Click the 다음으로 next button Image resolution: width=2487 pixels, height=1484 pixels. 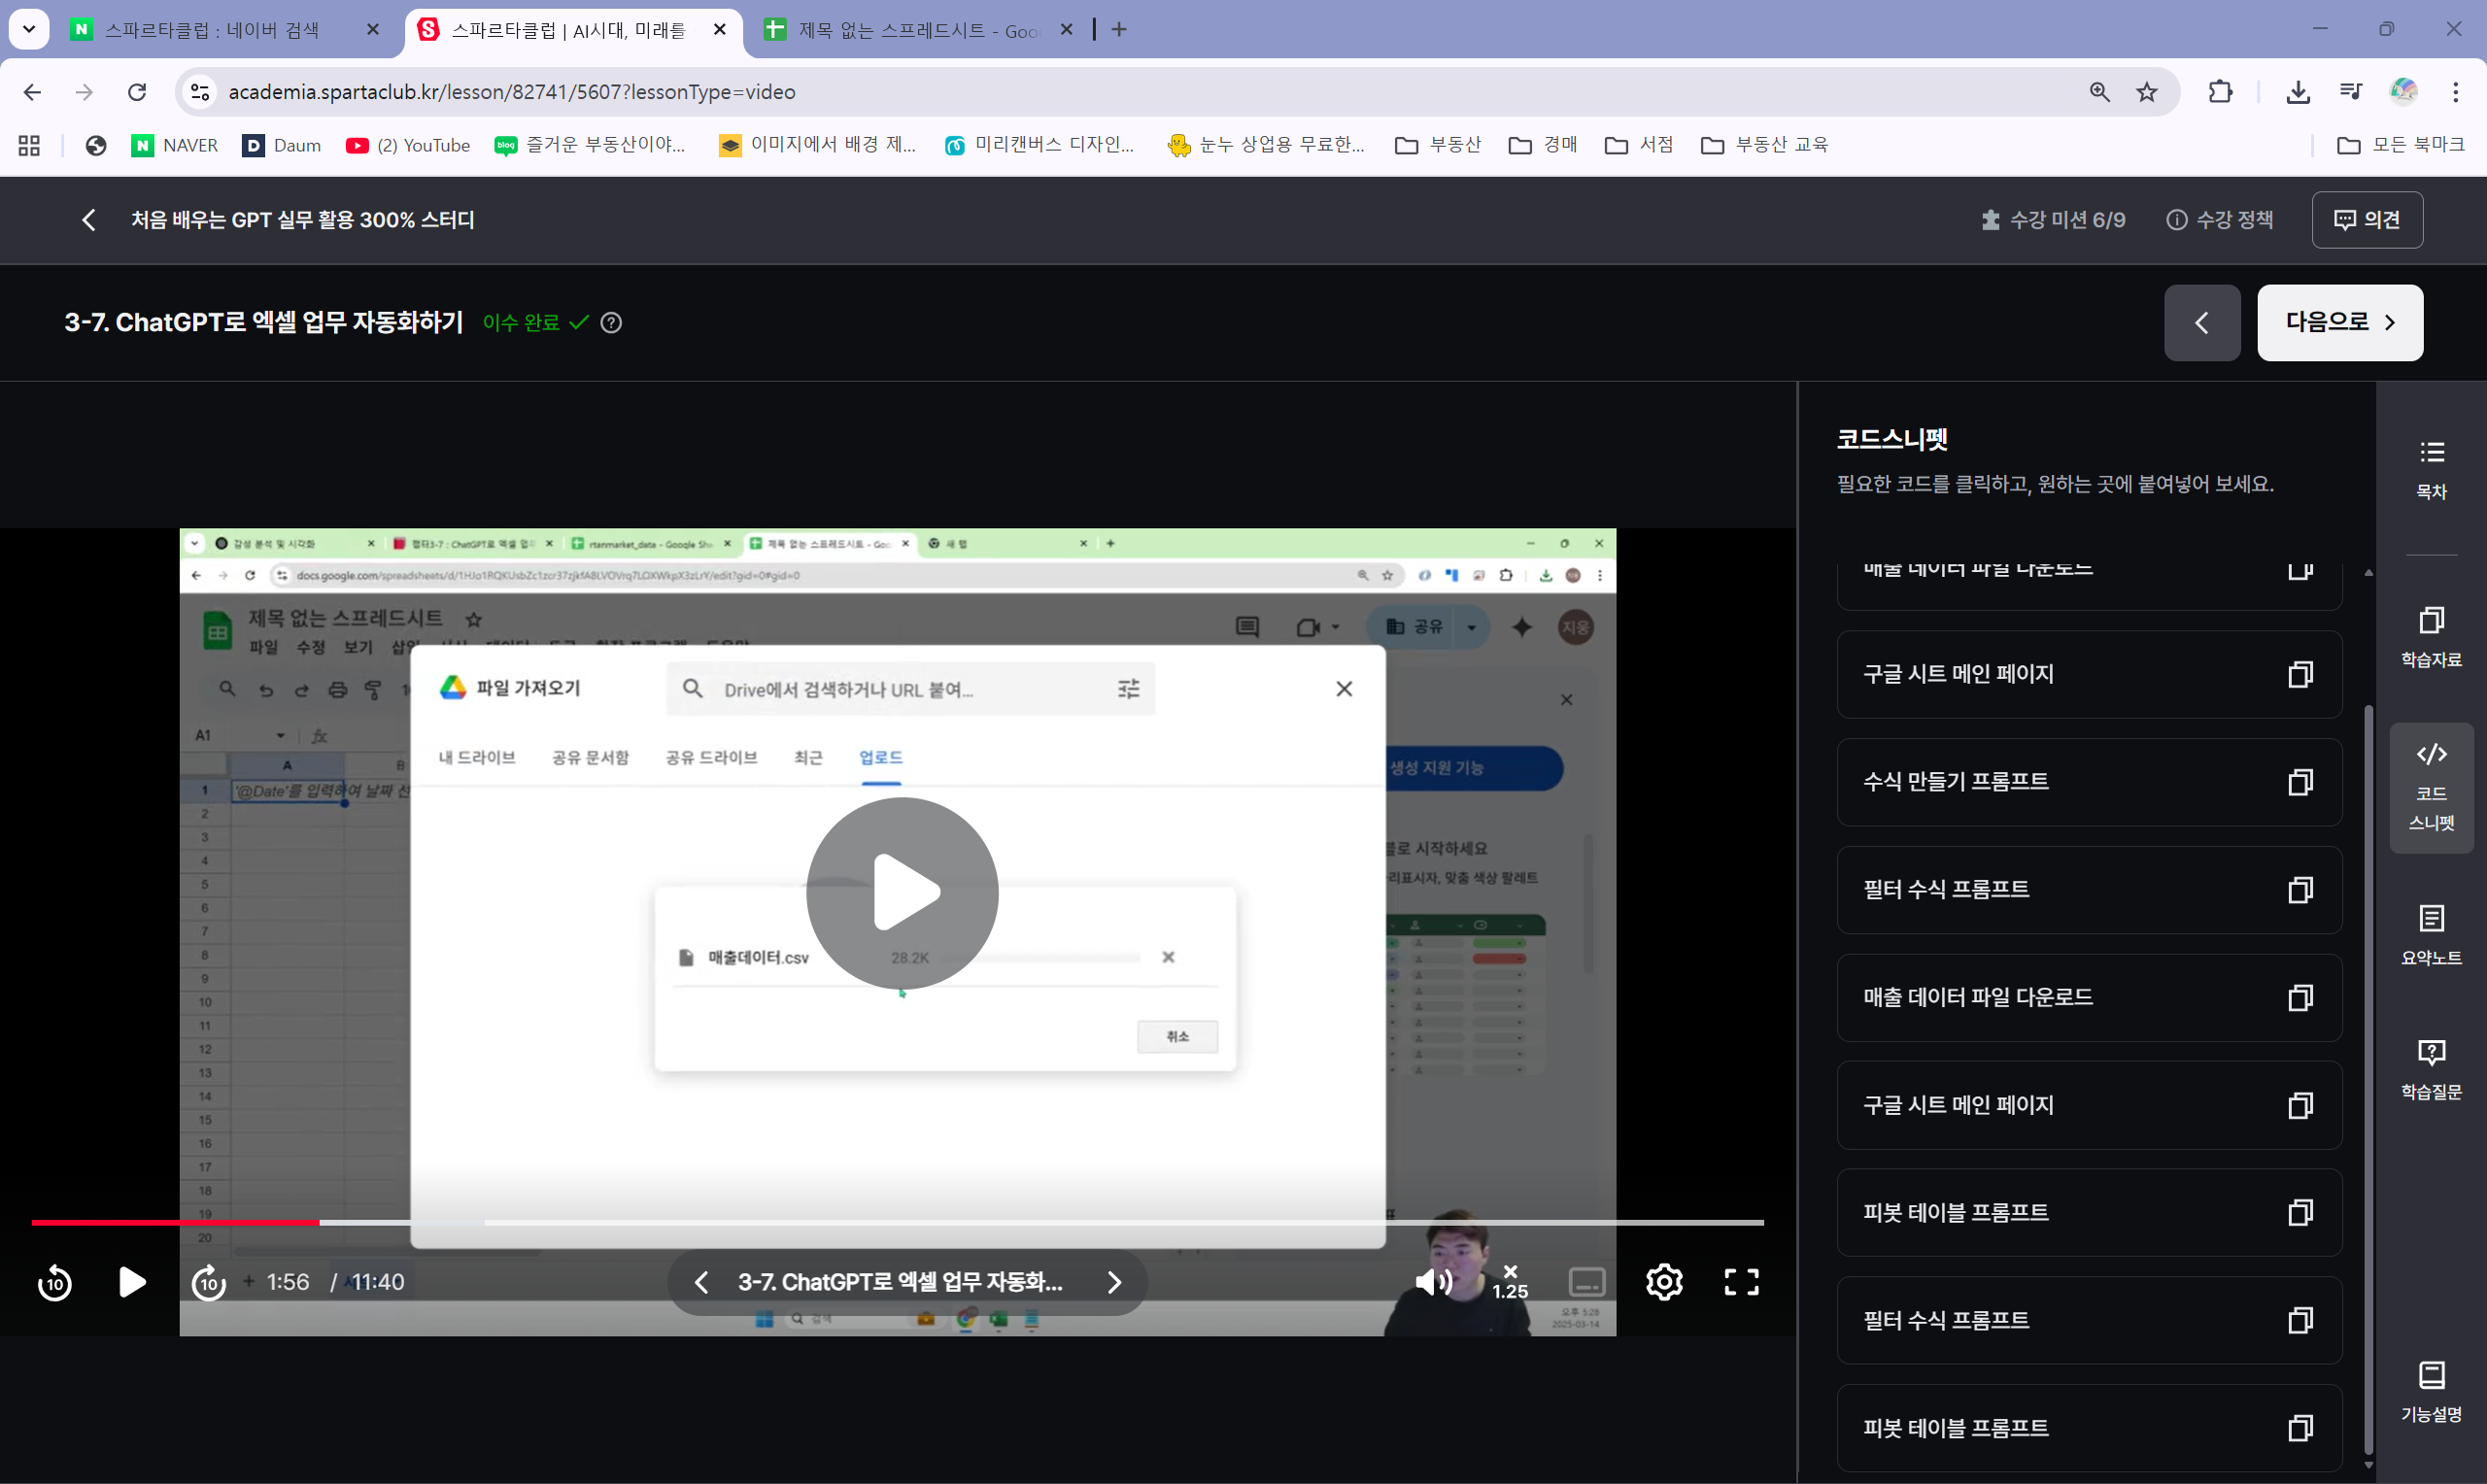tap(2340, 322)
